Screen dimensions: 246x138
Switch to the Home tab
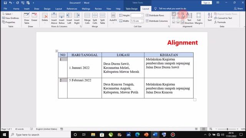pyautogui.click(x=16, y=9)
